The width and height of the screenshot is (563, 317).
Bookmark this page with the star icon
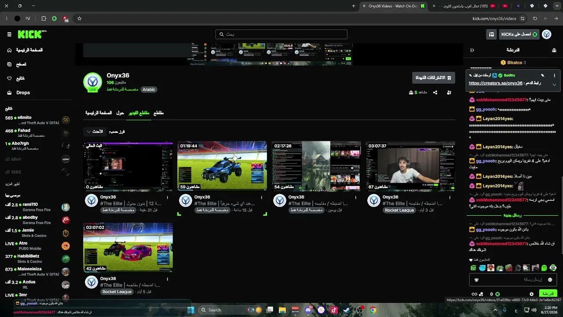point(79,18)
